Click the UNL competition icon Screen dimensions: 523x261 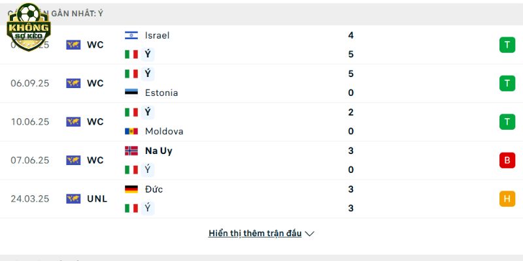click(73, 199)
